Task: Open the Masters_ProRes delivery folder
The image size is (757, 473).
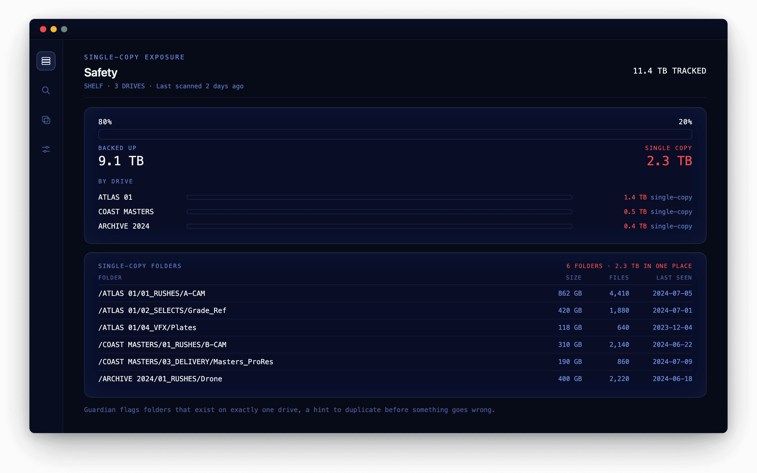Action: 395,362
